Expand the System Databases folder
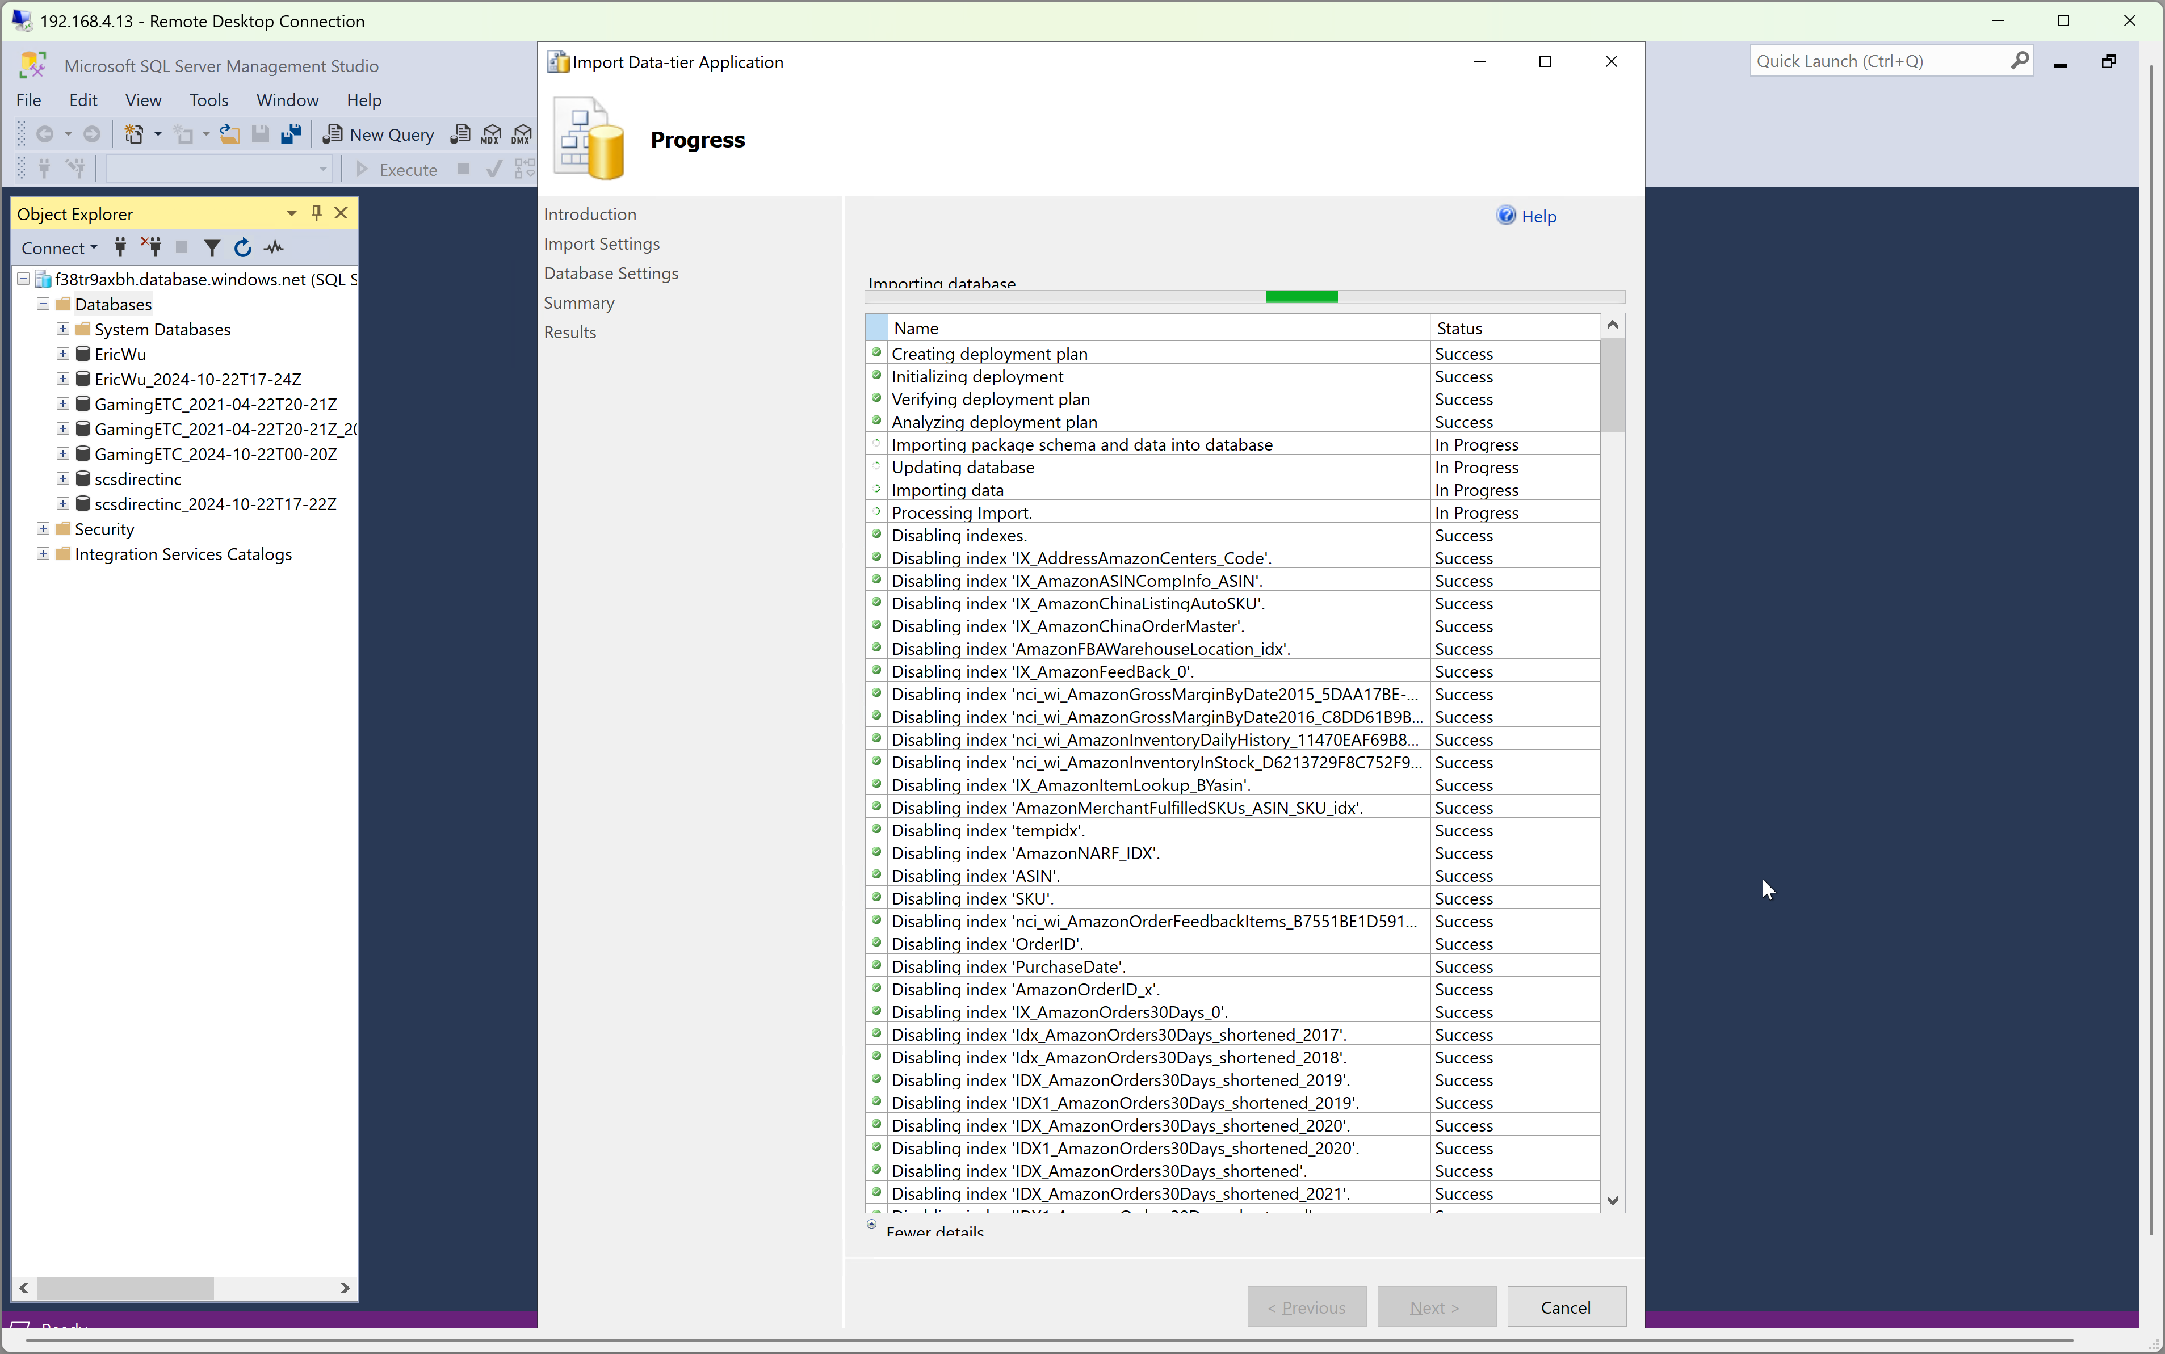This screenshot has width=2165, height=1354. pyautogui.click(x=62, y=330)
